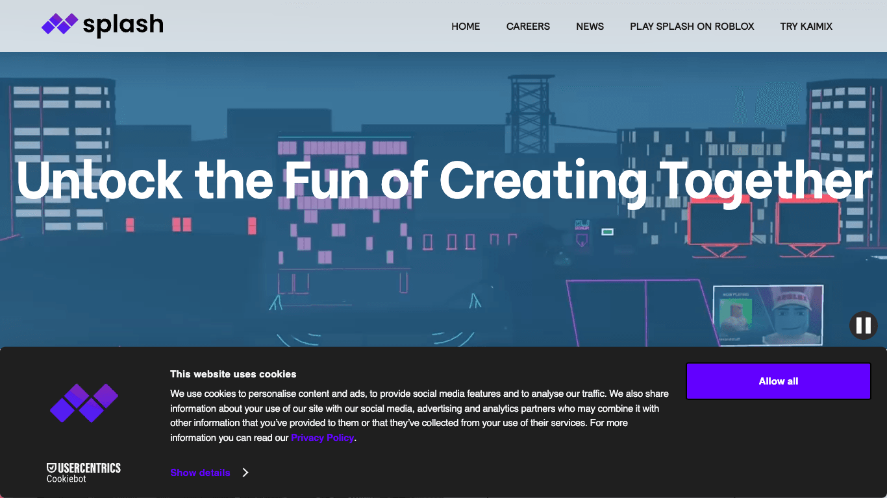Viewport: 887px width, 498px height.
Task: Click the Unlock the Fun of Creating Together heading
Action: click(444, 181)
